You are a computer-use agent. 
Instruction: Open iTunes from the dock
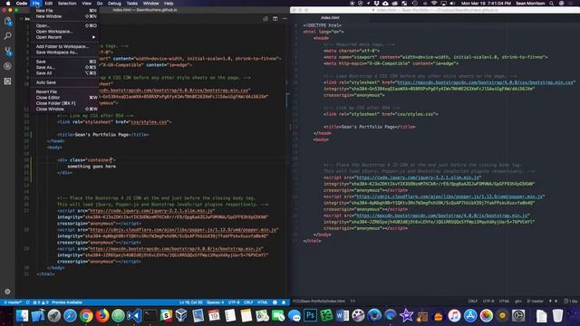454,316
